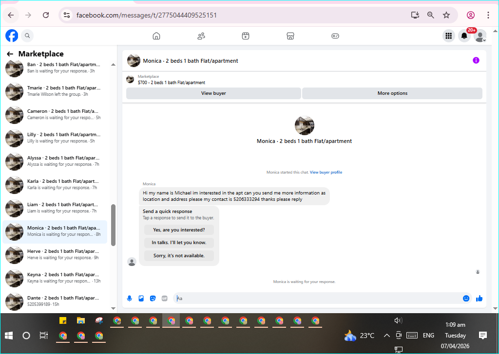This screenshot has width=499, height=354.
Task: Open the volume speaker tray icon
Action: click(x=398, y=320)
